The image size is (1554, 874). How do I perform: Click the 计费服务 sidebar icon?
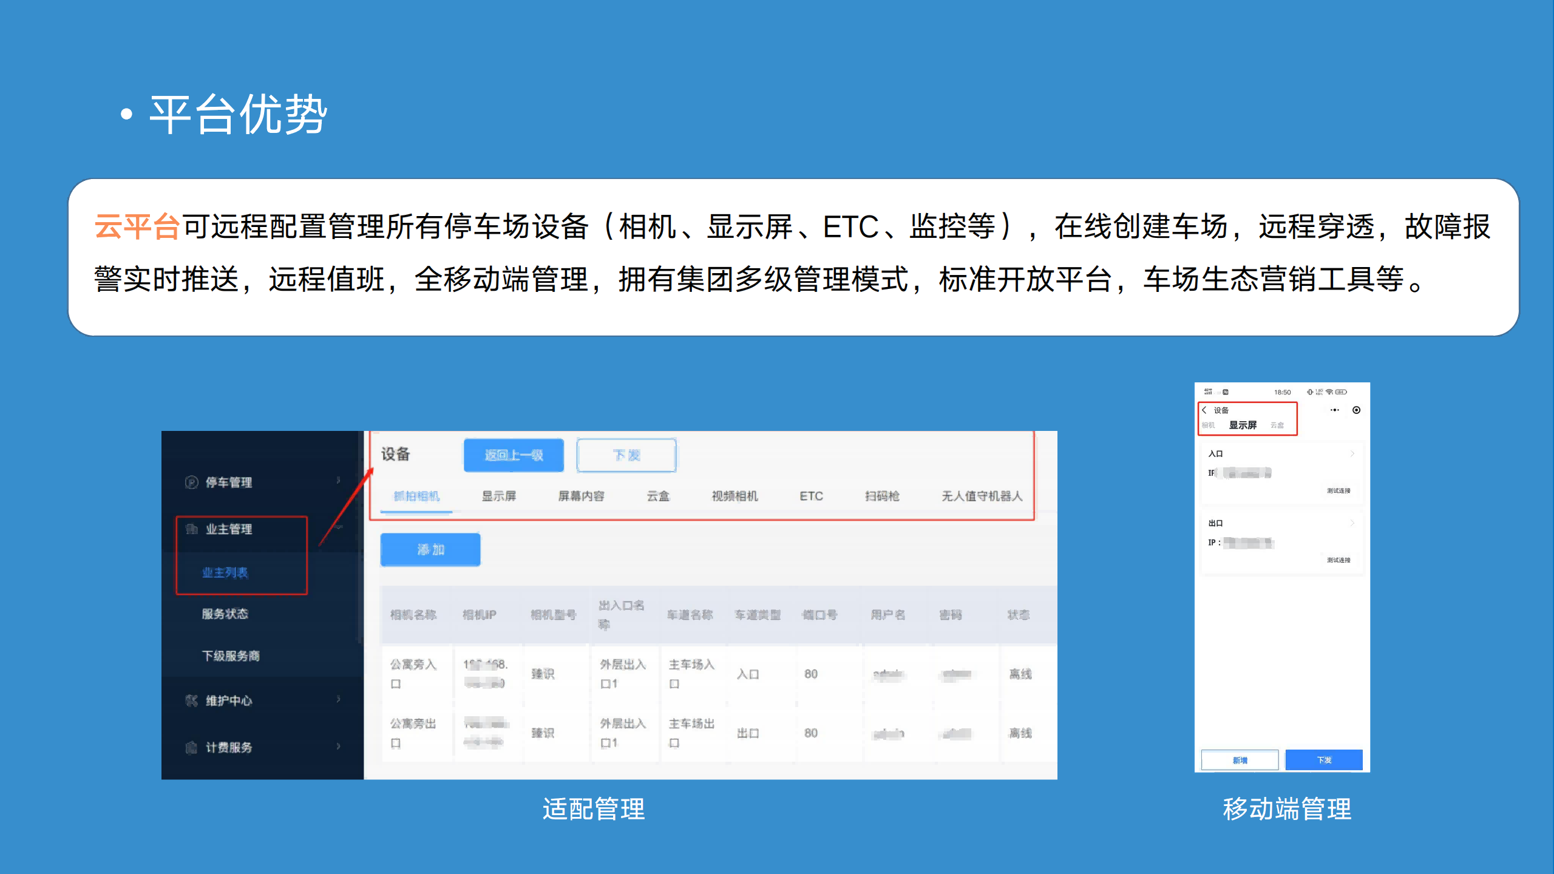coord(191,747)
